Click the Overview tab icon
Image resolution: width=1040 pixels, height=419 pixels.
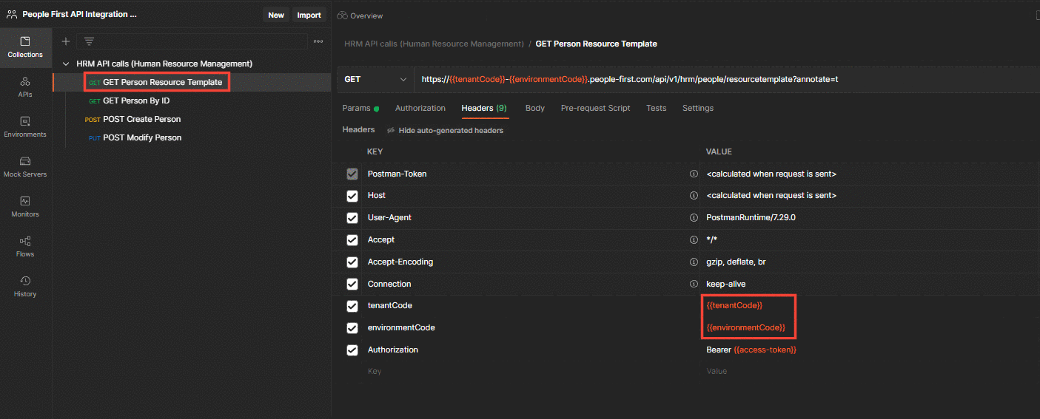pyautogui.click(x=342, y=16)
